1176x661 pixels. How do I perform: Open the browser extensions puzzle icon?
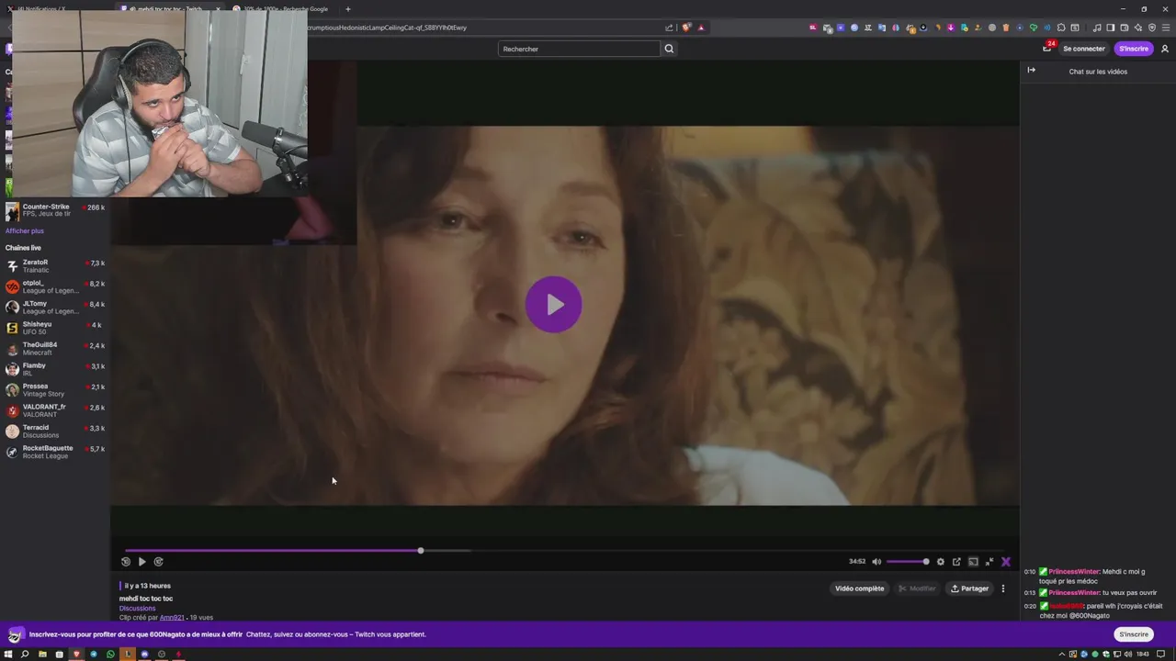1060,27
